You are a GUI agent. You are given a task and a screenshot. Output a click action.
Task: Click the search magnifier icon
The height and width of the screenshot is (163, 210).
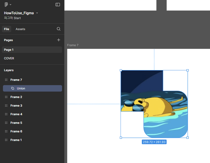pos(59,29)
